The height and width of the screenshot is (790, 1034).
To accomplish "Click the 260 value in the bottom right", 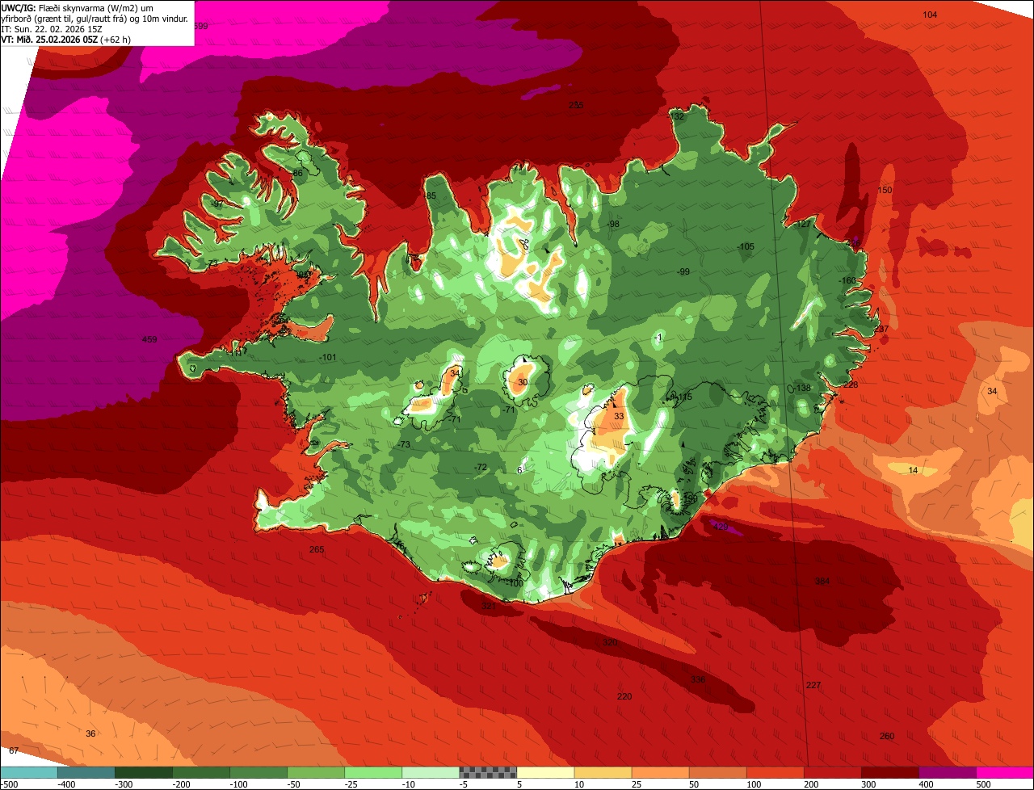I will pos(887,736).
